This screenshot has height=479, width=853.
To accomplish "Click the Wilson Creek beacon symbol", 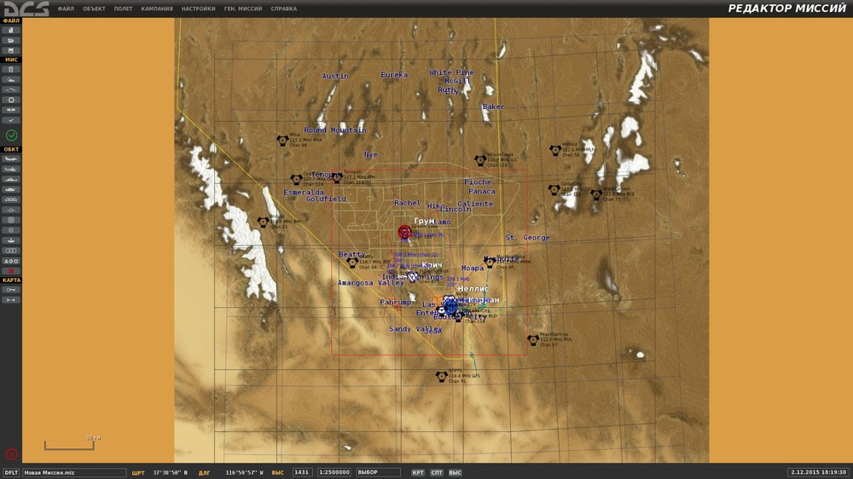I will (479, 160).
